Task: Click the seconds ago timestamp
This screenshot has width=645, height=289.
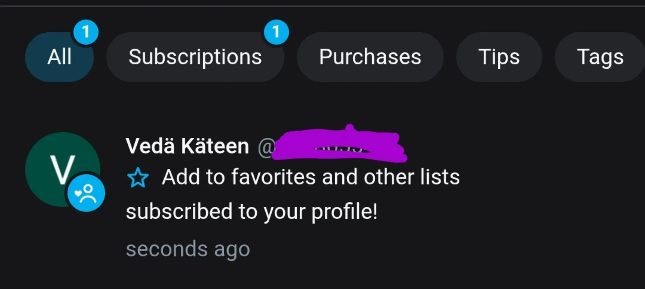Action: tap(187, 249)
